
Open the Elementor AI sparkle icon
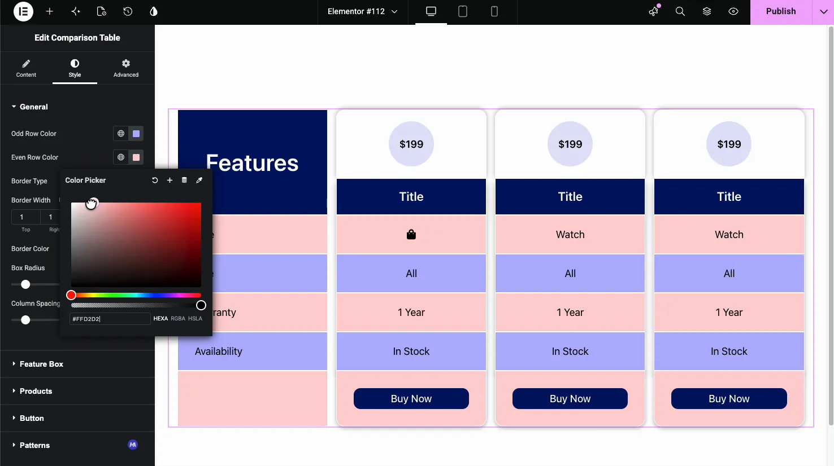pos(76,11)
